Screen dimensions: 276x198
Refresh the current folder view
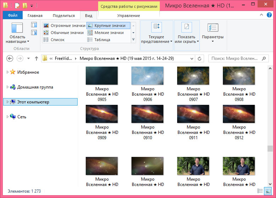tap(200, 58)
